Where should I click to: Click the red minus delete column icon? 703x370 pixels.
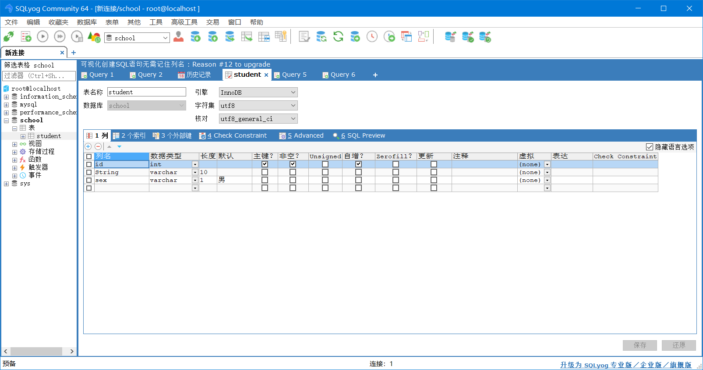(x=98, y=146)
